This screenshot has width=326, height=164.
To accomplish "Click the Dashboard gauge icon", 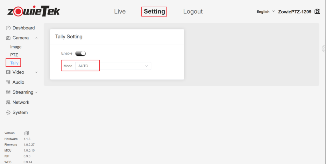I will [8, 28].
